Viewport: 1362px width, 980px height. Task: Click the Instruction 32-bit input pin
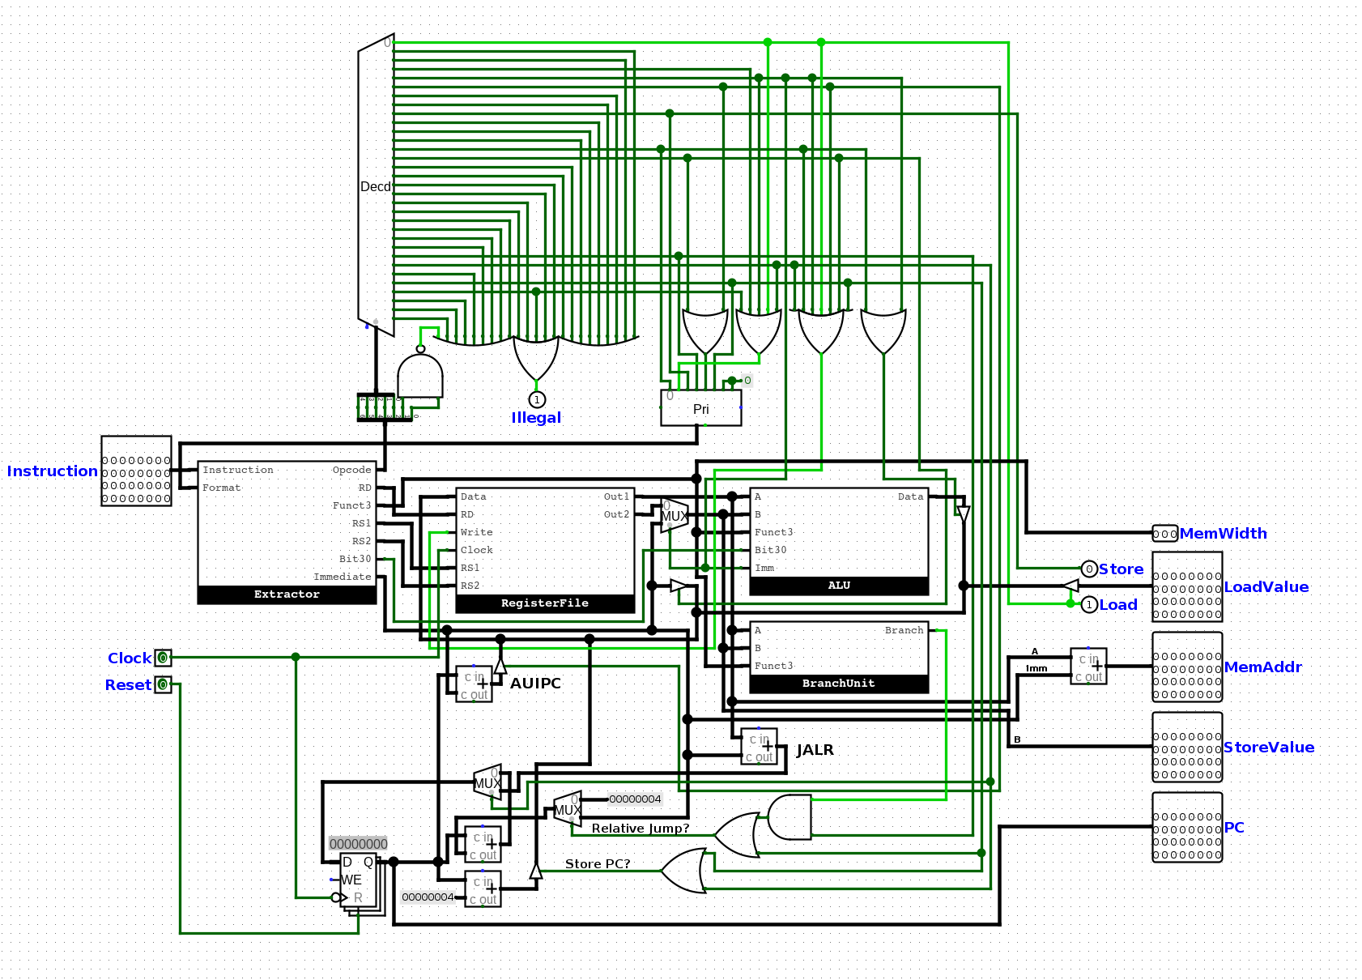[136, 471]
